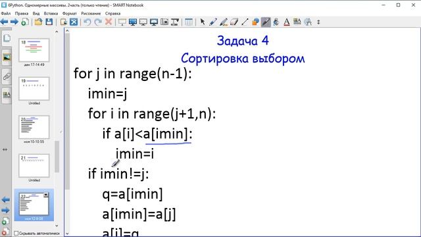Open the Файл menu
This screenshot has width=421, height=237.
(6, 13)
